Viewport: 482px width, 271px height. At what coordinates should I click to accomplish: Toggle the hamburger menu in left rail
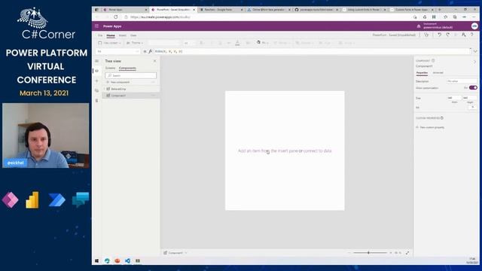97,61
